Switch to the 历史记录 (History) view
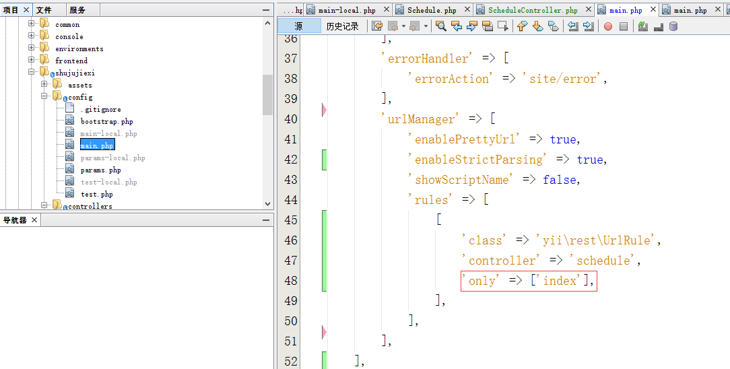The width and height of the screenshot is (730, 369). 343,26
